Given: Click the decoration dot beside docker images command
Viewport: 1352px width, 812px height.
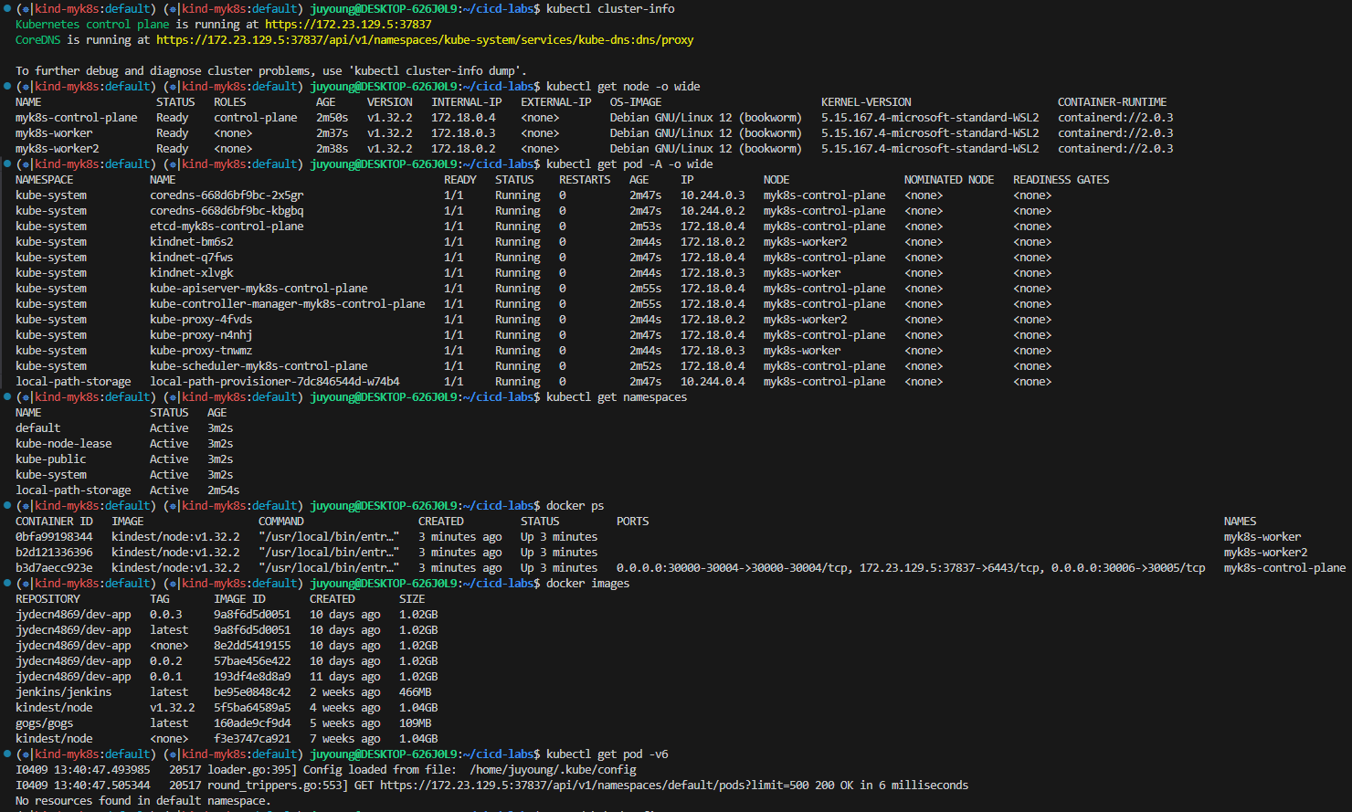Looking at the screenshot, I should tap(7, 584).
